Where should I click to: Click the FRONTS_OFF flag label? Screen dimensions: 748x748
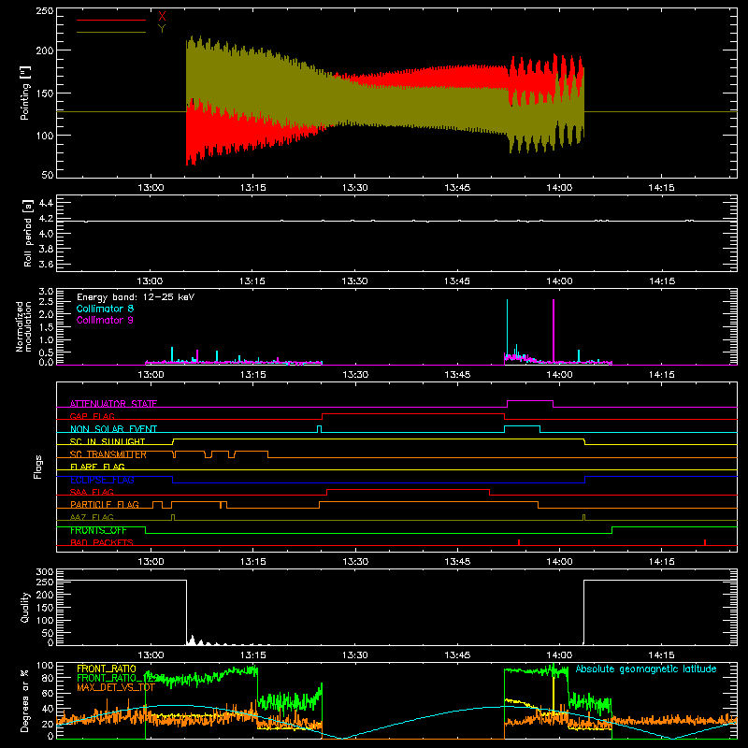click(x=98, y=530)
